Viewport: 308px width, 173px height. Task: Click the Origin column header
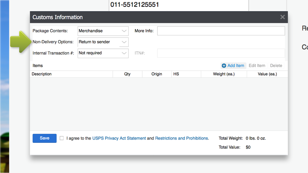point(156,74)
